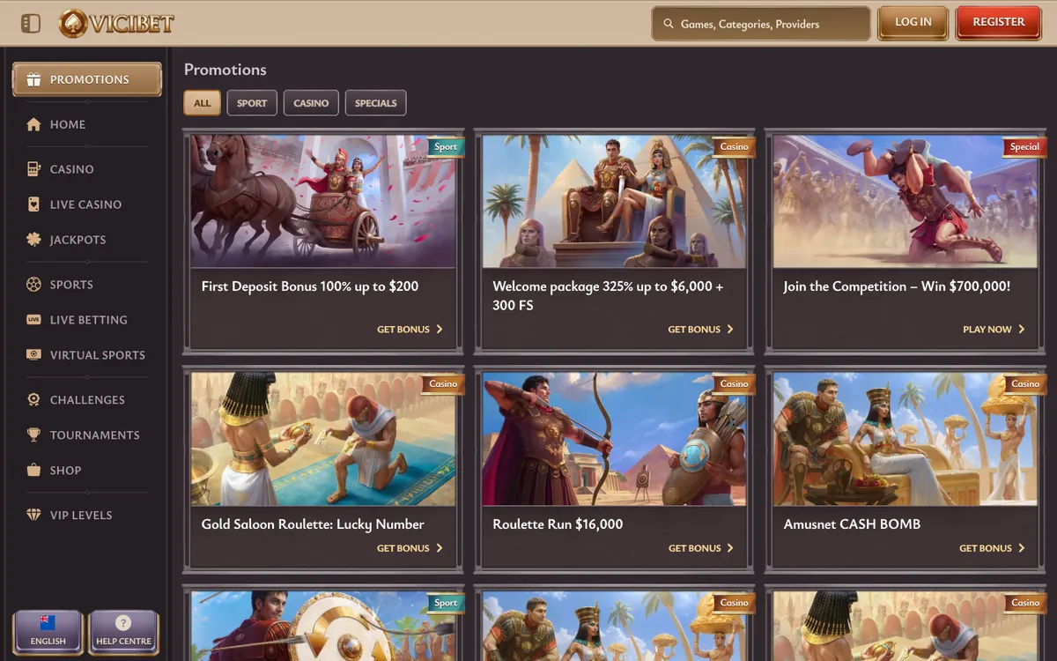Click the Promotions gift icon

33,79
